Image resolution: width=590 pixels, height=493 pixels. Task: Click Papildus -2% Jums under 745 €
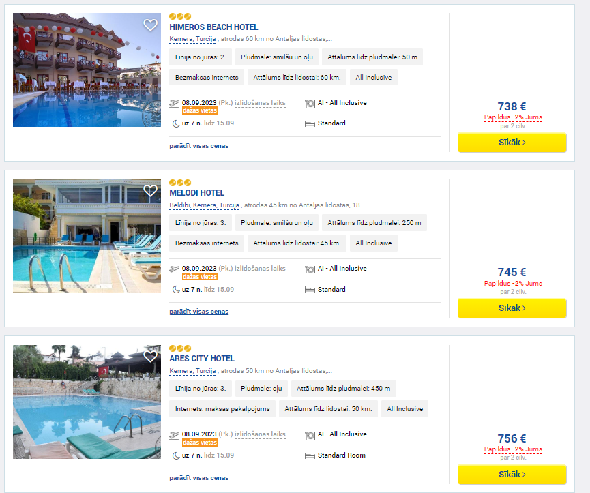coord(513,284)
